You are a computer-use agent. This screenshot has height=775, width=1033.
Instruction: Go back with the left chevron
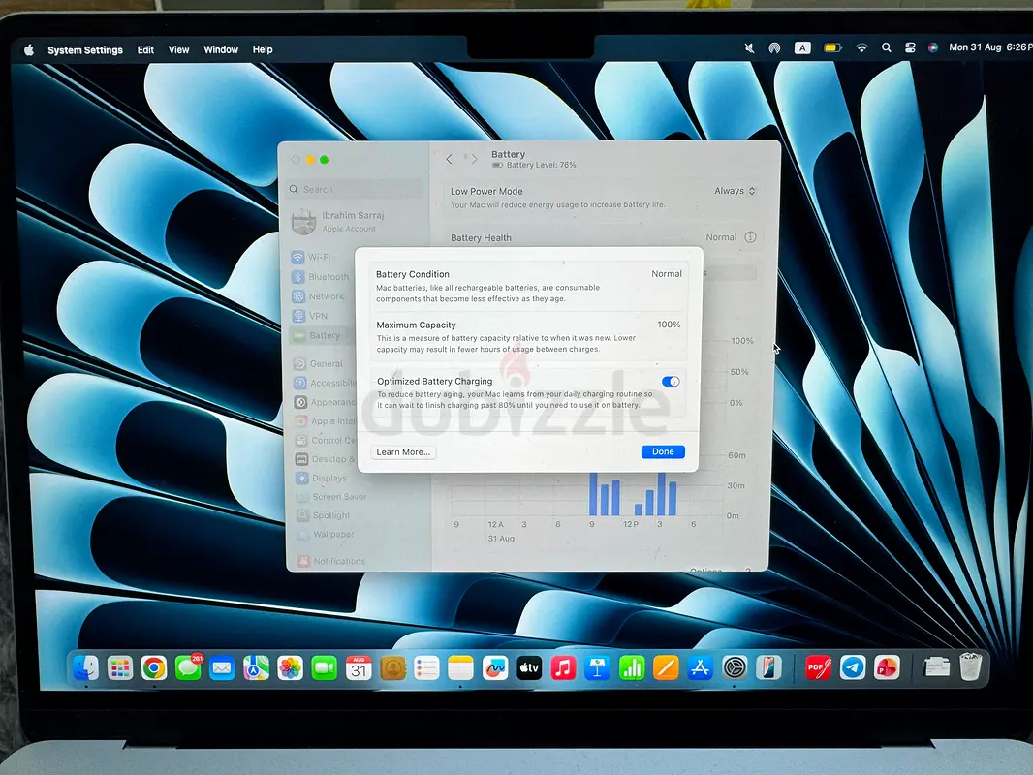[x=450, y=159]
